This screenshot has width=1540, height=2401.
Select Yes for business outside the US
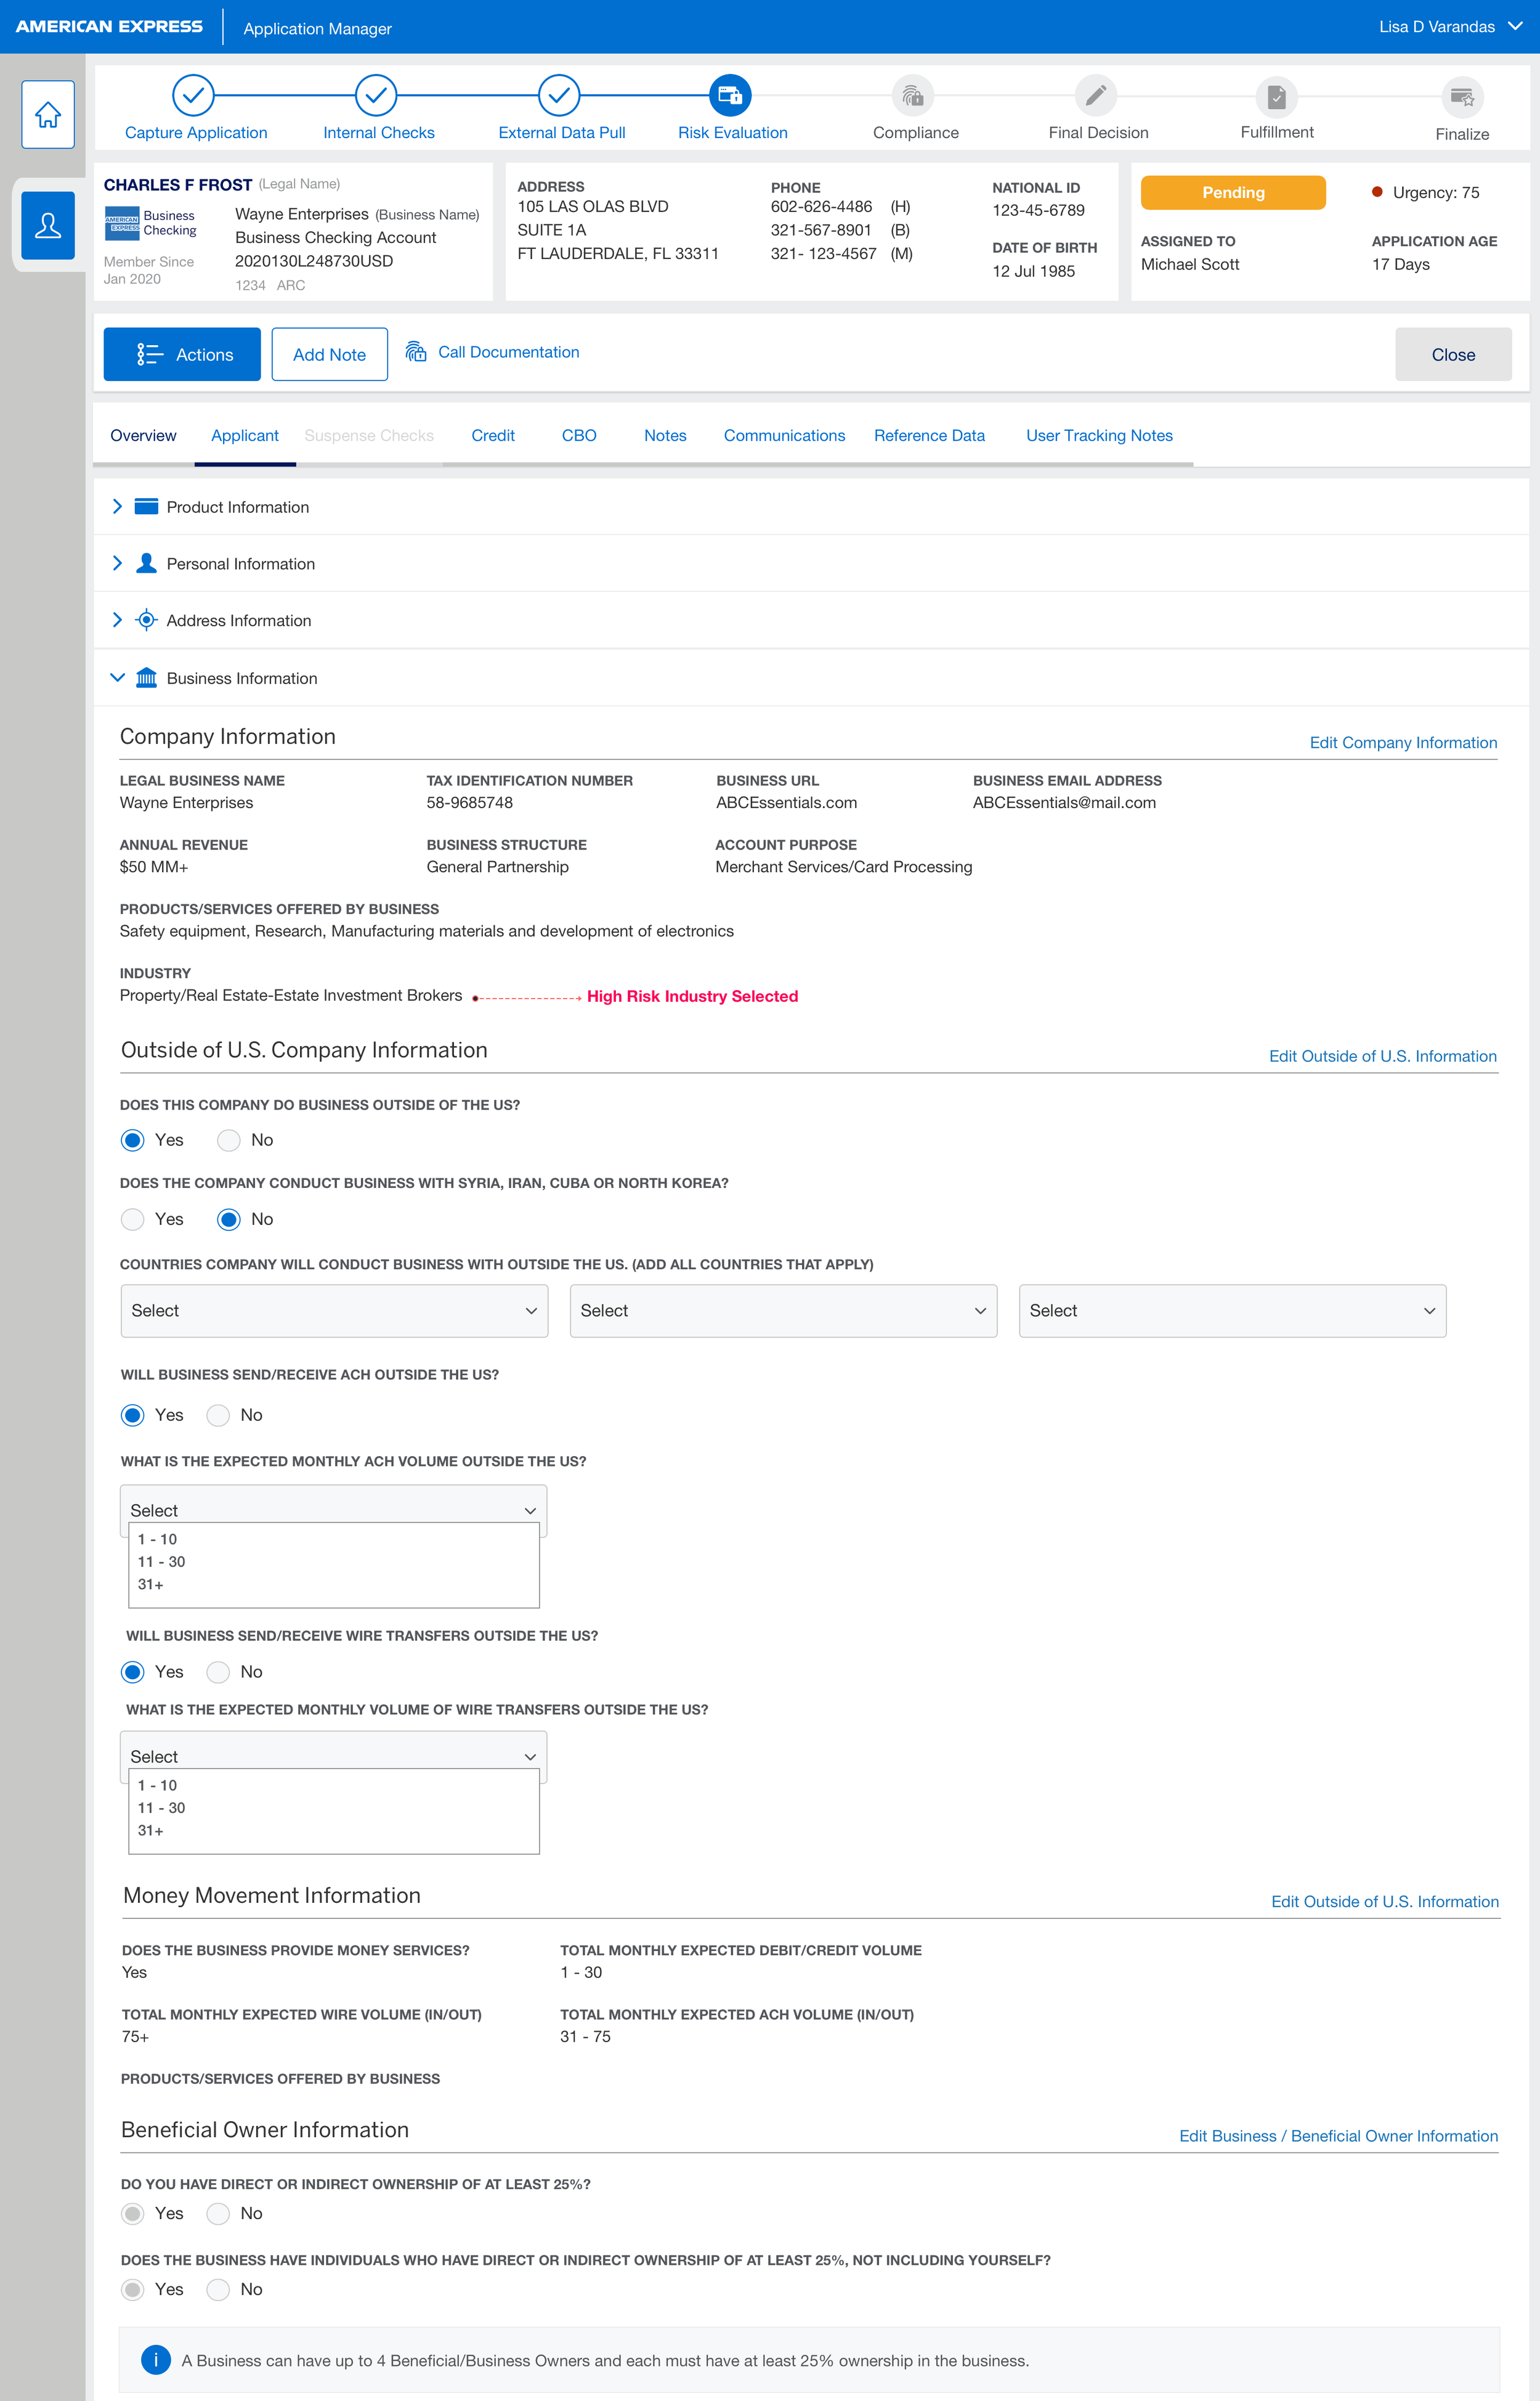point(132,1140)
